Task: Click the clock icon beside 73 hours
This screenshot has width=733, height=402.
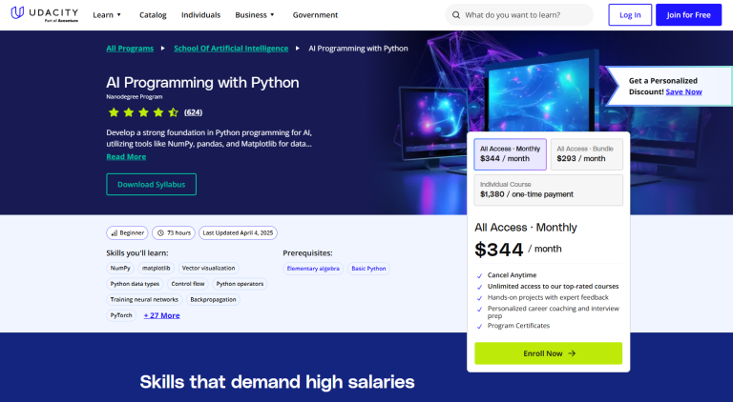Action: click(160, 232)
